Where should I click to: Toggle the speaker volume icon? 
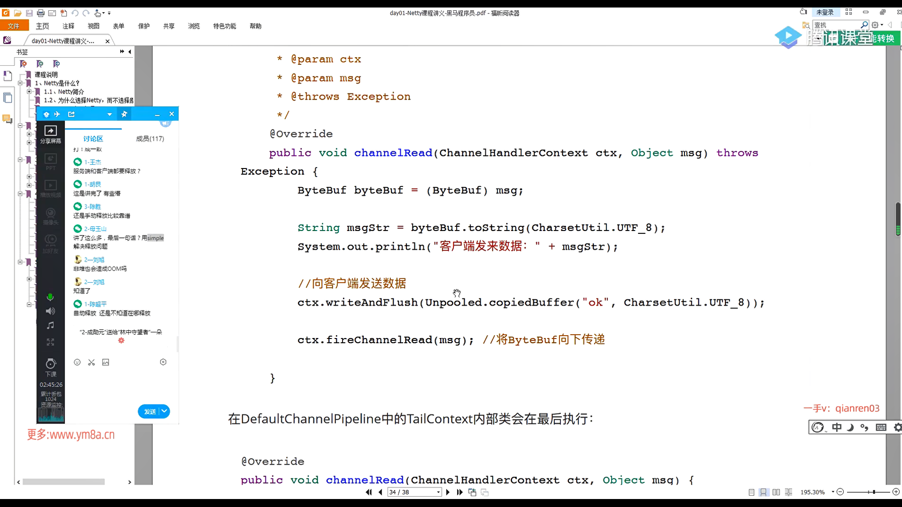[50, 311]
